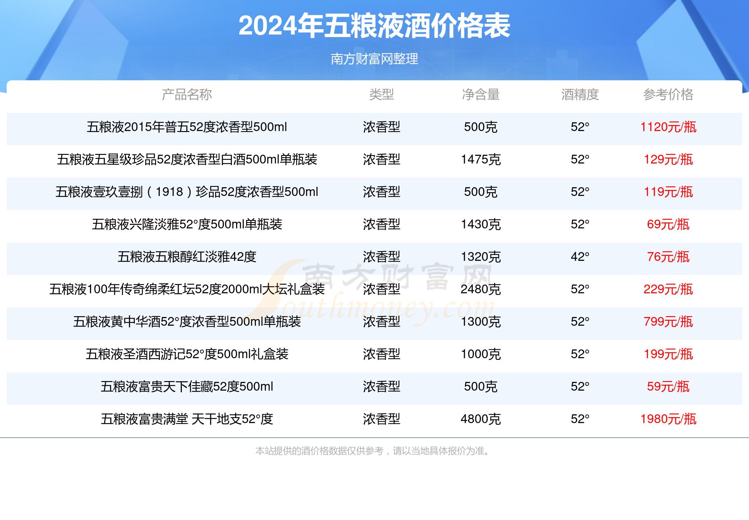Click the 199元/瓶 price
749x520 pixels.
coord(668,354)
